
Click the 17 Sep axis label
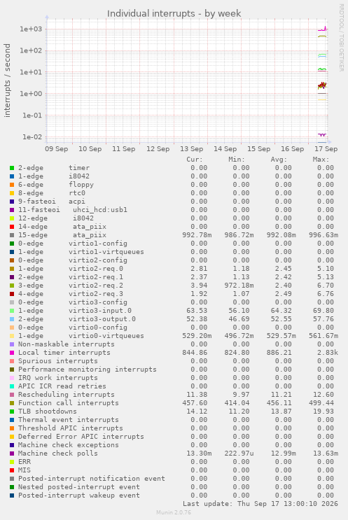tap(326, 149)
